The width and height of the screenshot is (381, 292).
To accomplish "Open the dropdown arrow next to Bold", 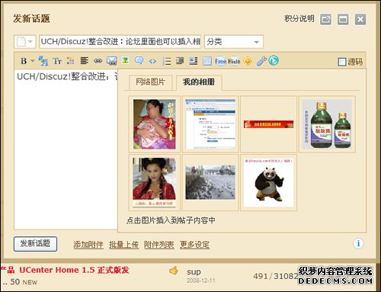I will 33,61.
